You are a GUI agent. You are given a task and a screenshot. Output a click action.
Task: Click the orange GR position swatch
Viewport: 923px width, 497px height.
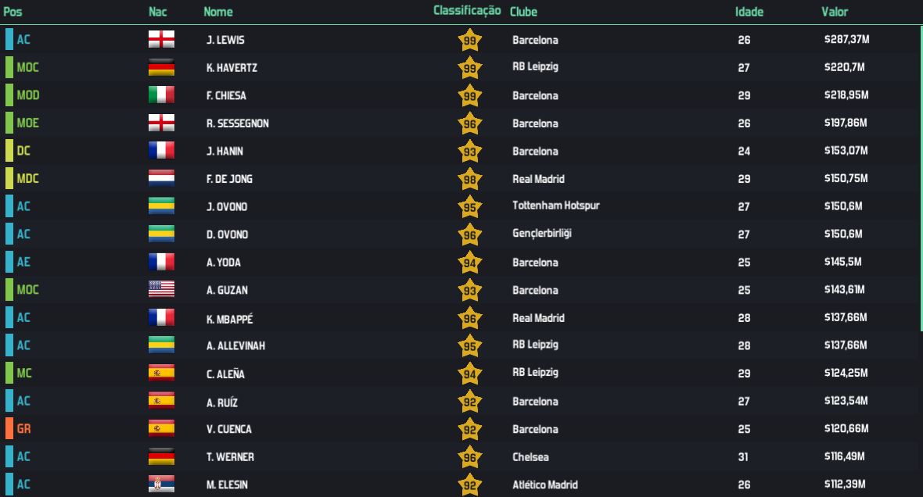9,429
